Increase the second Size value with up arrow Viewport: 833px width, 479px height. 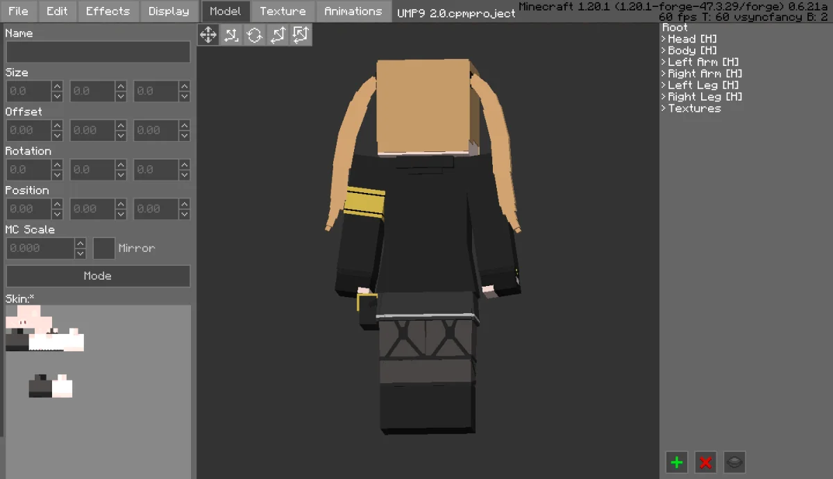click(x=121, y=86)
